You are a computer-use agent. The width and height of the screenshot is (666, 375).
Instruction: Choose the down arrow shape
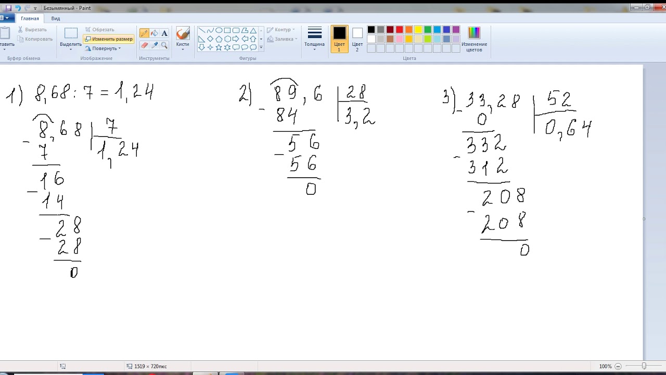point(201,47)
